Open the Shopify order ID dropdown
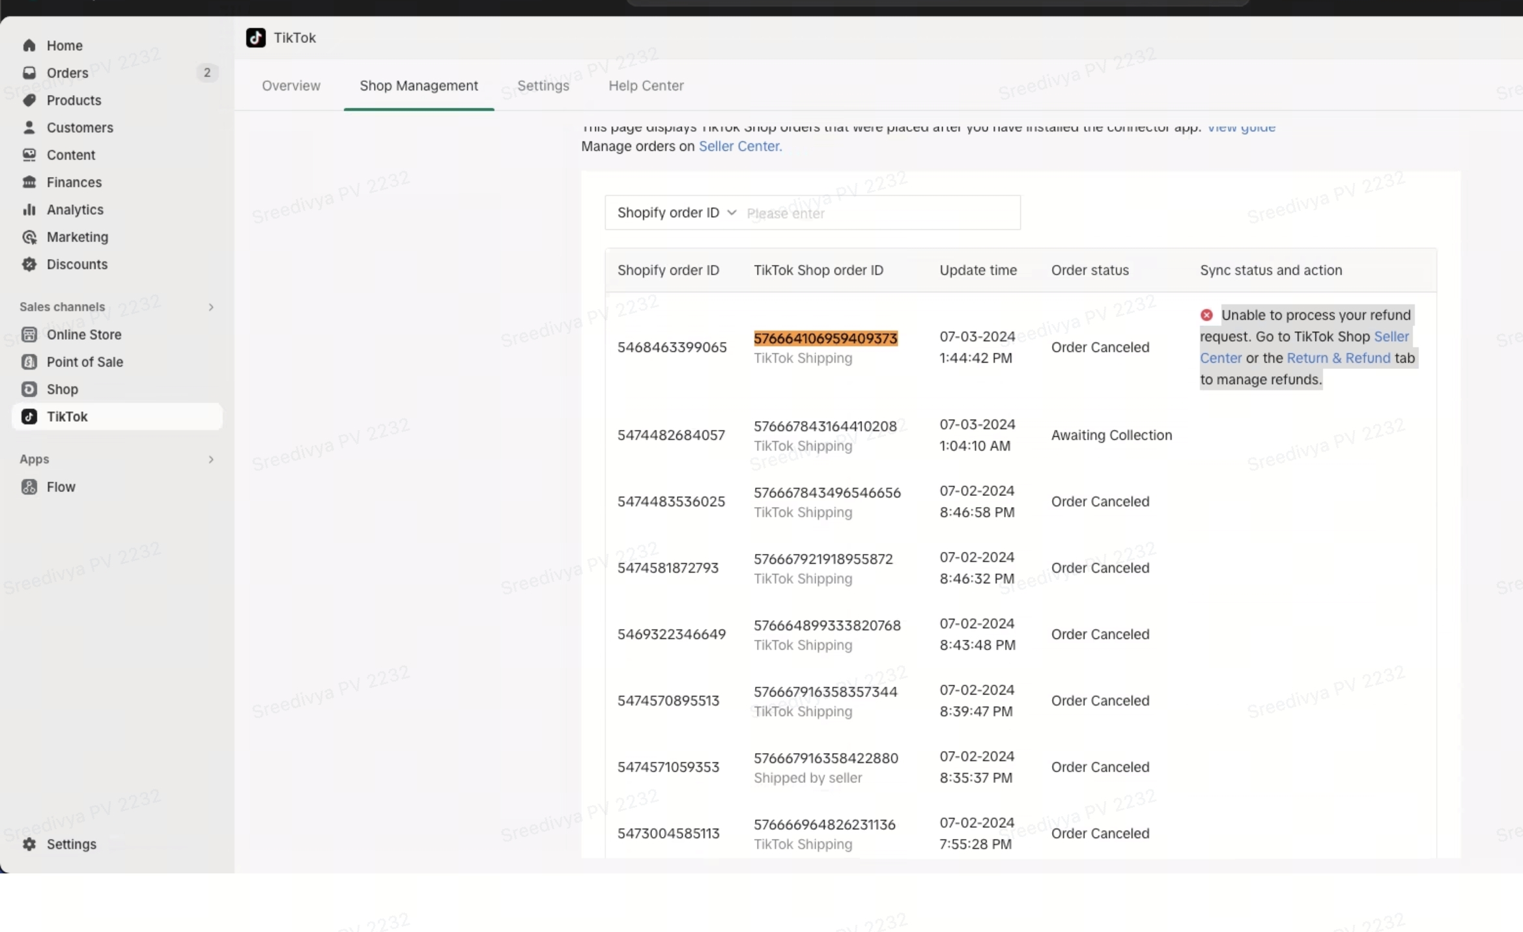Image resolution: width=1523 pixels, height=932 pixels. click(676, 213)
